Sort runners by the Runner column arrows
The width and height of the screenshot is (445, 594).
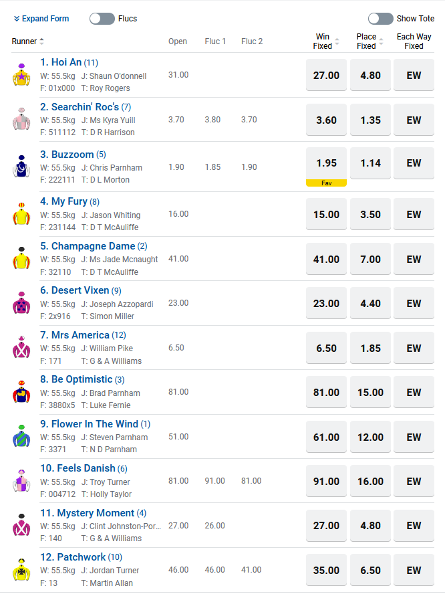point(41,41)
